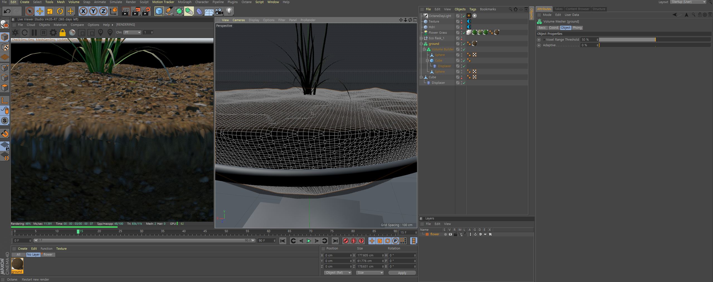The height and width of the screenshot is (282, 713).
Task: Click timeline at frame 50
Action: (x=226, y=232)
